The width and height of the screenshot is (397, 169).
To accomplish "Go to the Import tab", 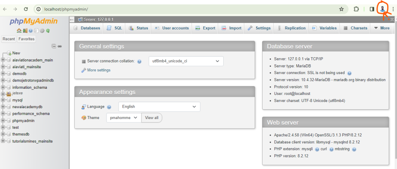I will click(x=231, y=28).
